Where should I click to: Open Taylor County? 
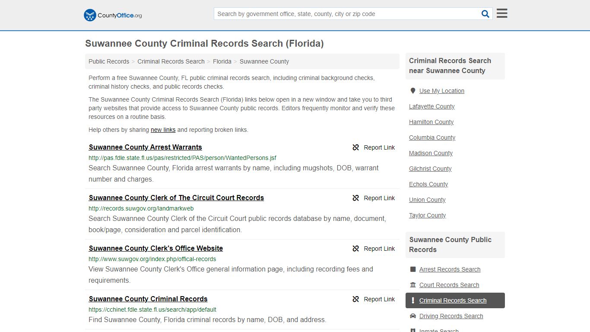[428, 215]
